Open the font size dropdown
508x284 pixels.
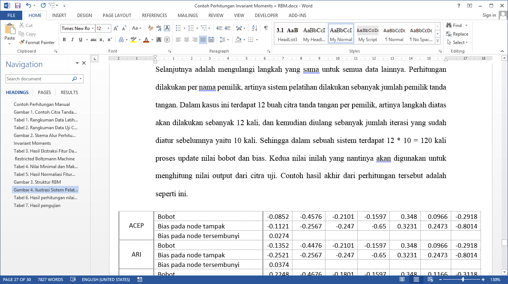click(x=108, y=29)
